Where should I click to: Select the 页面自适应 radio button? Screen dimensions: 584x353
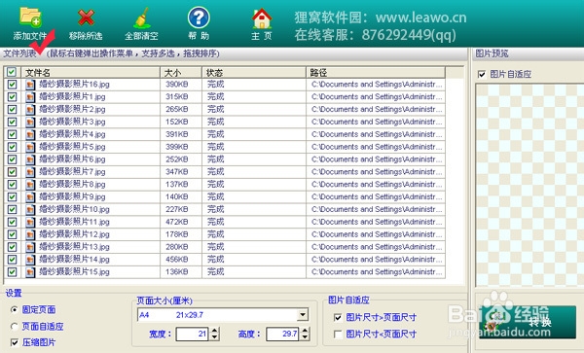click(15, 327)
